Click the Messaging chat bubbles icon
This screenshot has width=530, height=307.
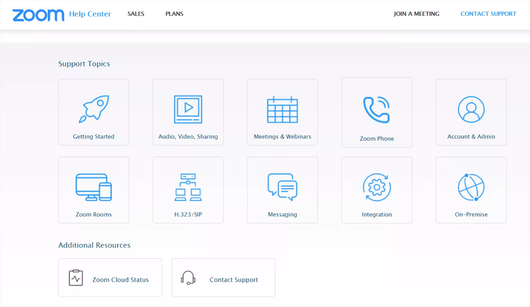(x=282, y=187)
